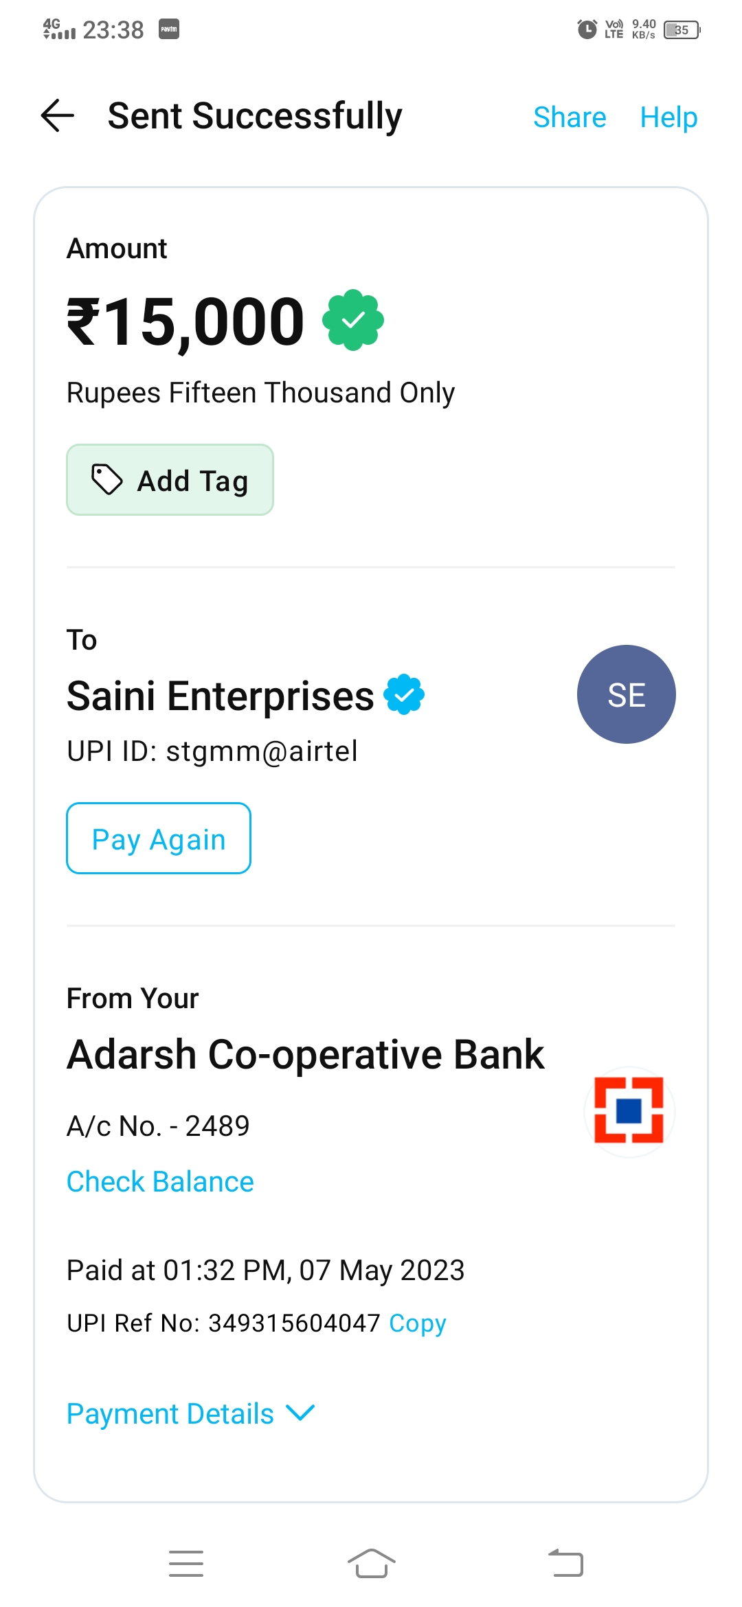Viewport: 742px width, 1607px height.
Task: Tap the bank logo icon
Action: click(x=629, y=1110)
